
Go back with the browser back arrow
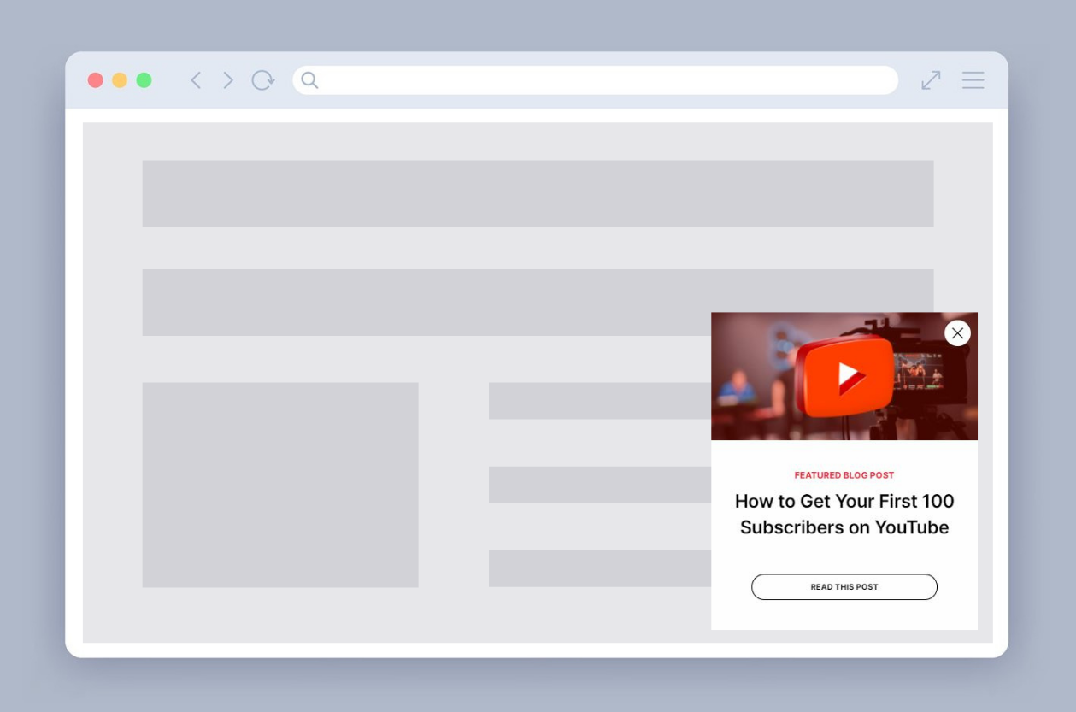coord(196,80)
